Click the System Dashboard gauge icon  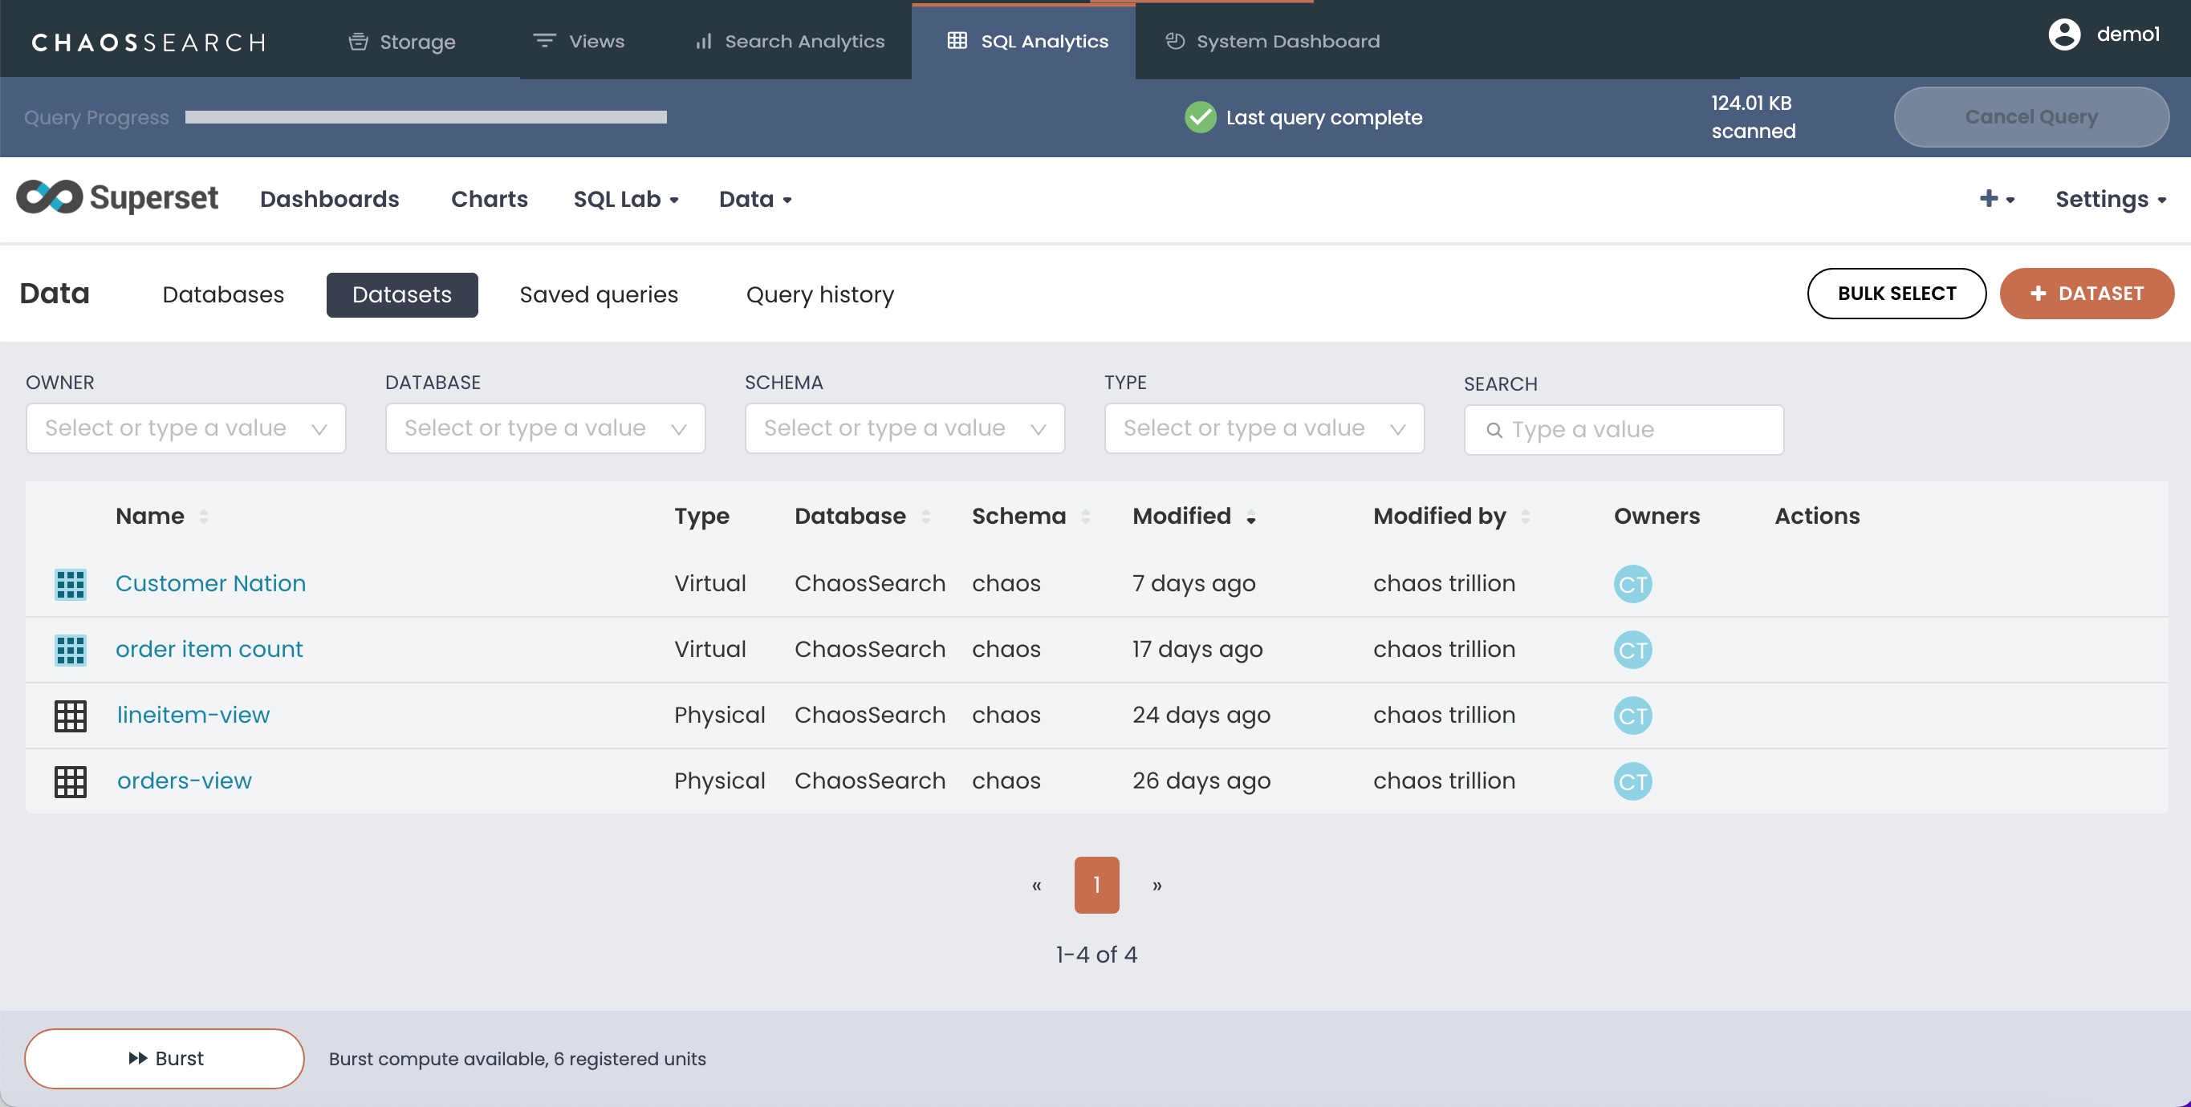click(1175, 41)
